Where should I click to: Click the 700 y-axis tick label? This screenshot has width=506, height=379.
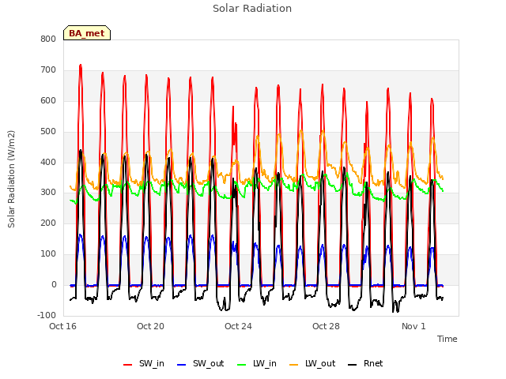click(48, 70)
